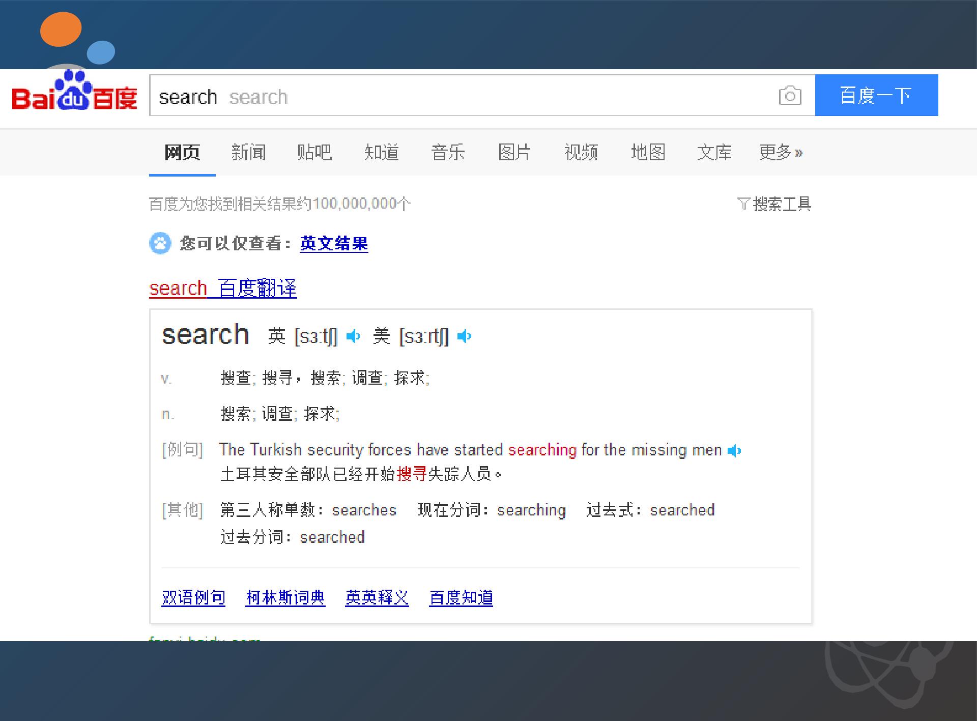Click the British phonetic transcription 英 [sɜːtʃ]
This screenshot has height=721, width=977.
click(303, 336)
